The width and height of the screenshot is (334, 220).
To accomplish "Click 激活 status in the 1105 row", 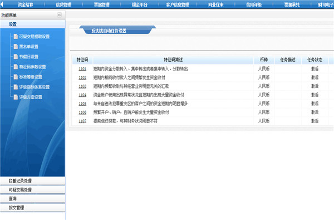I will (x=315, y=104).
